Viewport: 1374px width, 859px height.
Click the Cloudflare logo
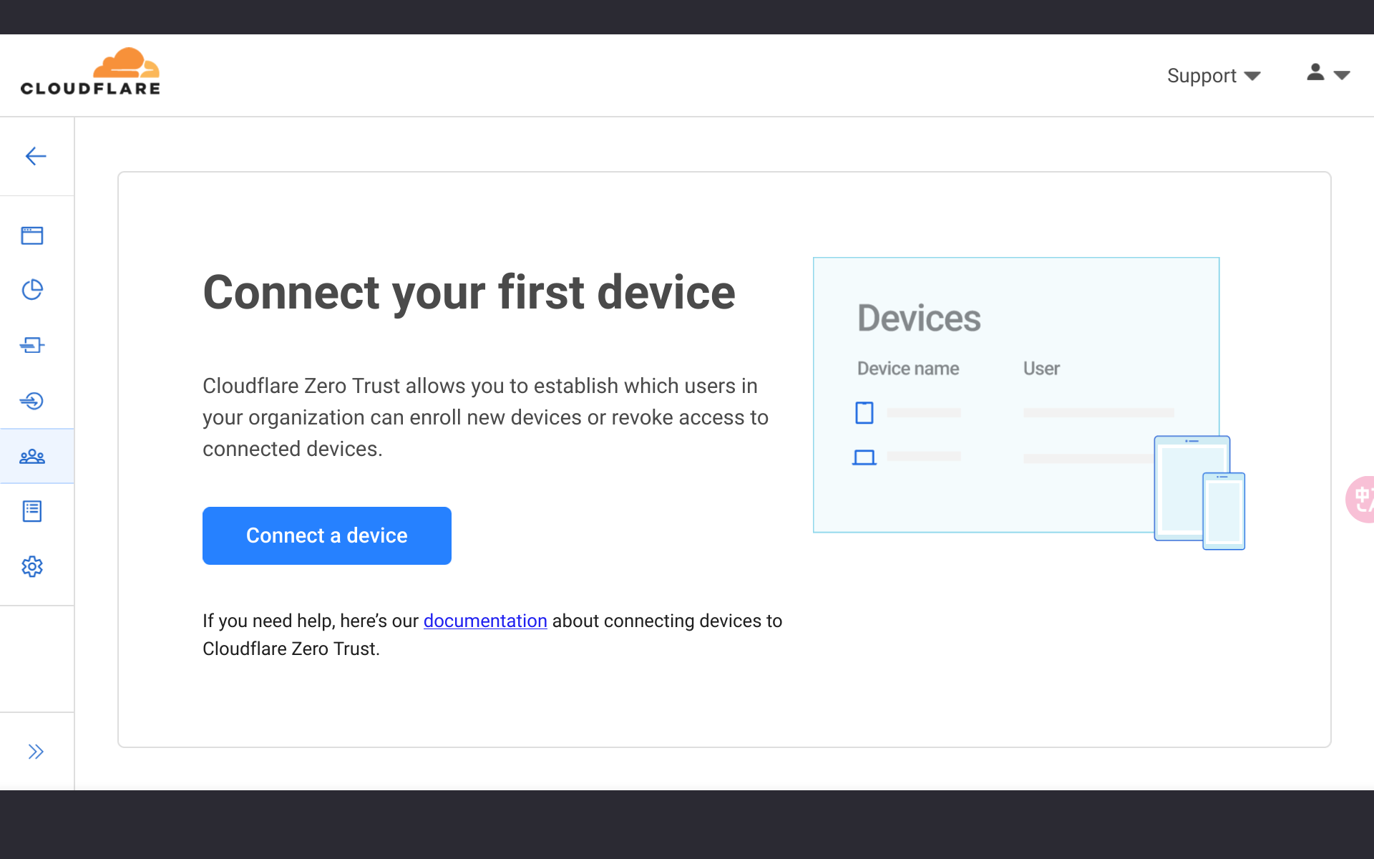point(90,72)
